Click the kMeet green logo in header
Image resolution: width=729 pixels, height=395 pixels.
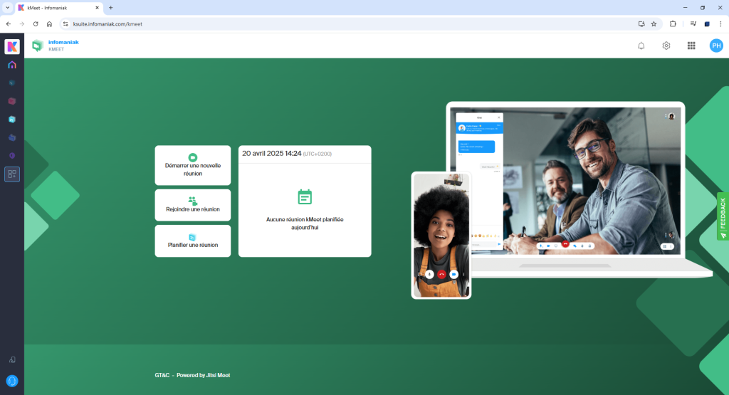(x=38, y=46)
